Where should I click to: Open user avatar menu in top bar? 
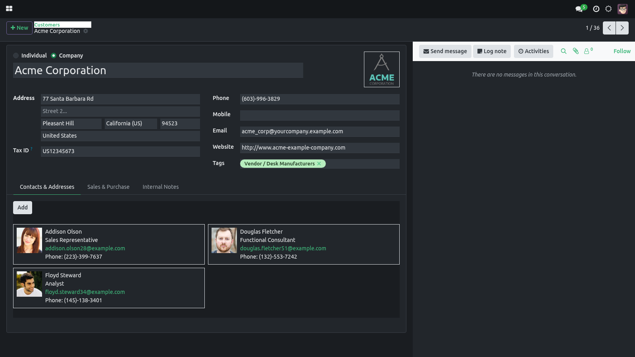point(623,9)
